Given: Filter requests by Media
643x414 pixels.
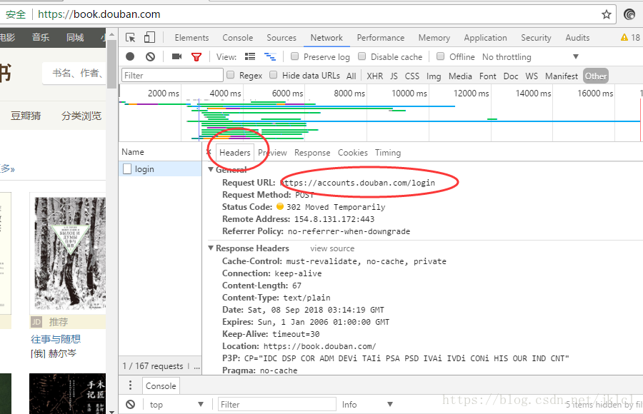Looking at the screenshot, I should 460,76.
